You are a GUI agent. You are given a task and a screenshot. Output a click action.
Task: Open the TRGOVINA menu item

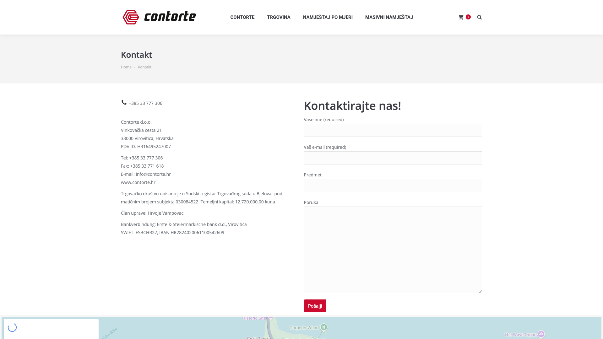click(x=279, y=17)
